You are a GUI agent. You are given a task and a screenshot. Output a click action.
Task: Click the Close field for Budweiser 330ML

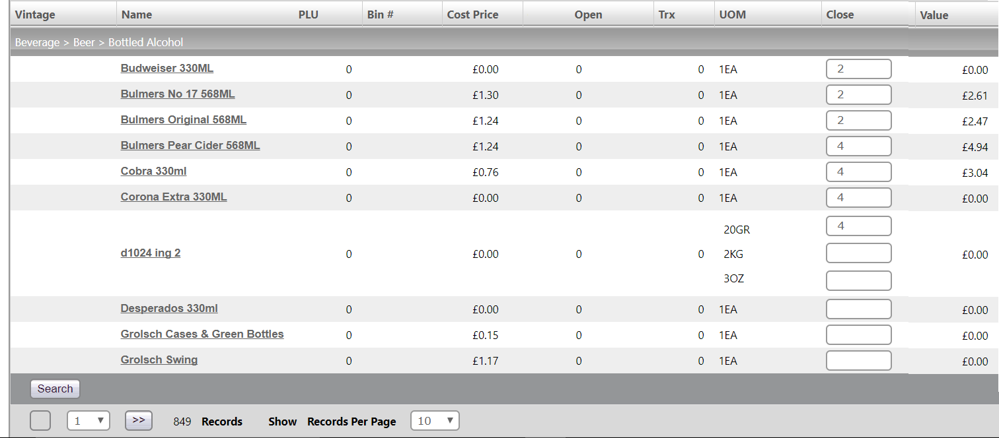[858, 69]
